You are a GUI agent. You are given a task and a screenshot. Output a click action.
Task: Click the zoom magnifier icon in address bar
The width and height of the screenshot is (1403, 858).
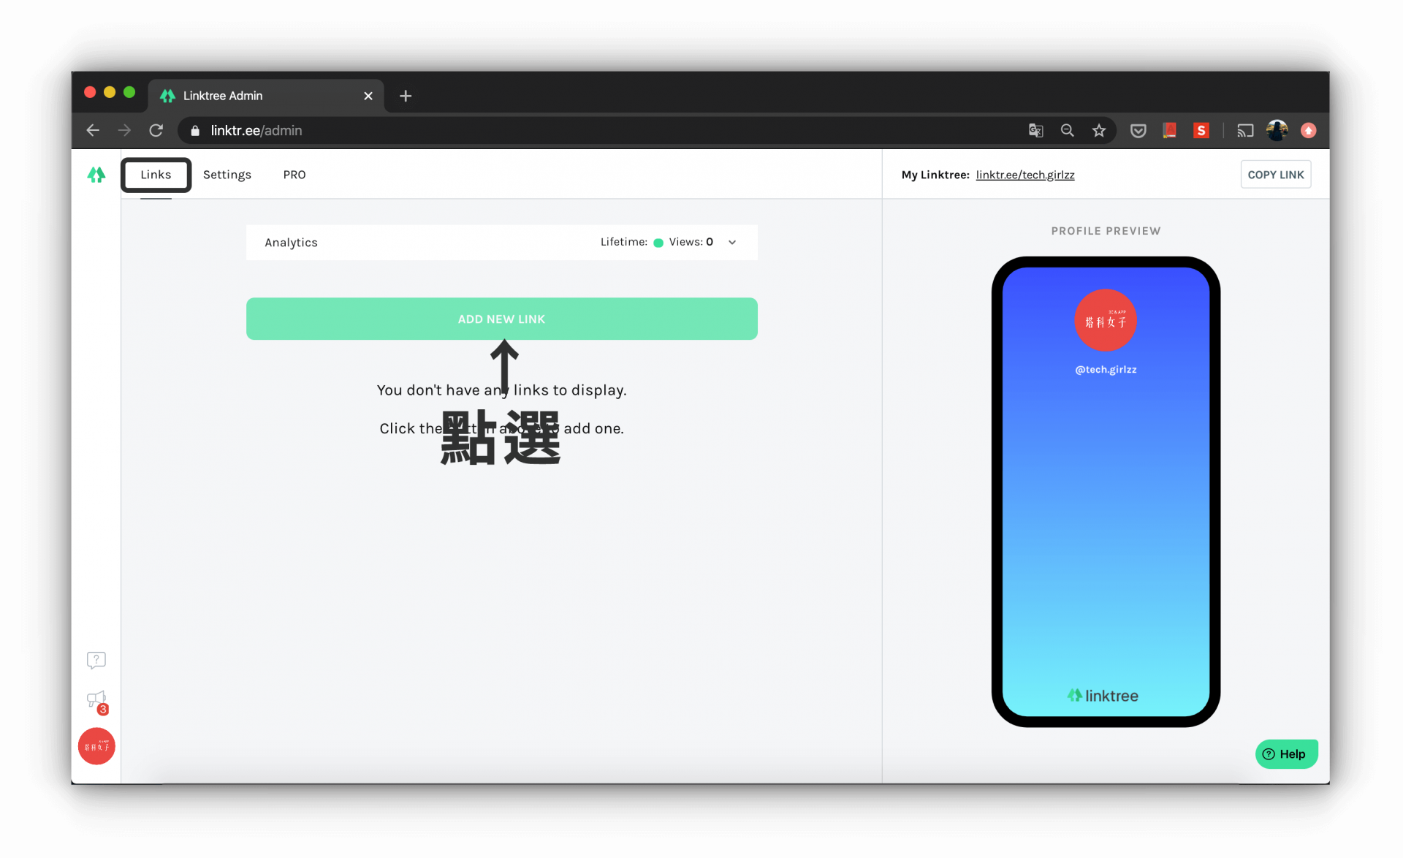coord(1067,130)
